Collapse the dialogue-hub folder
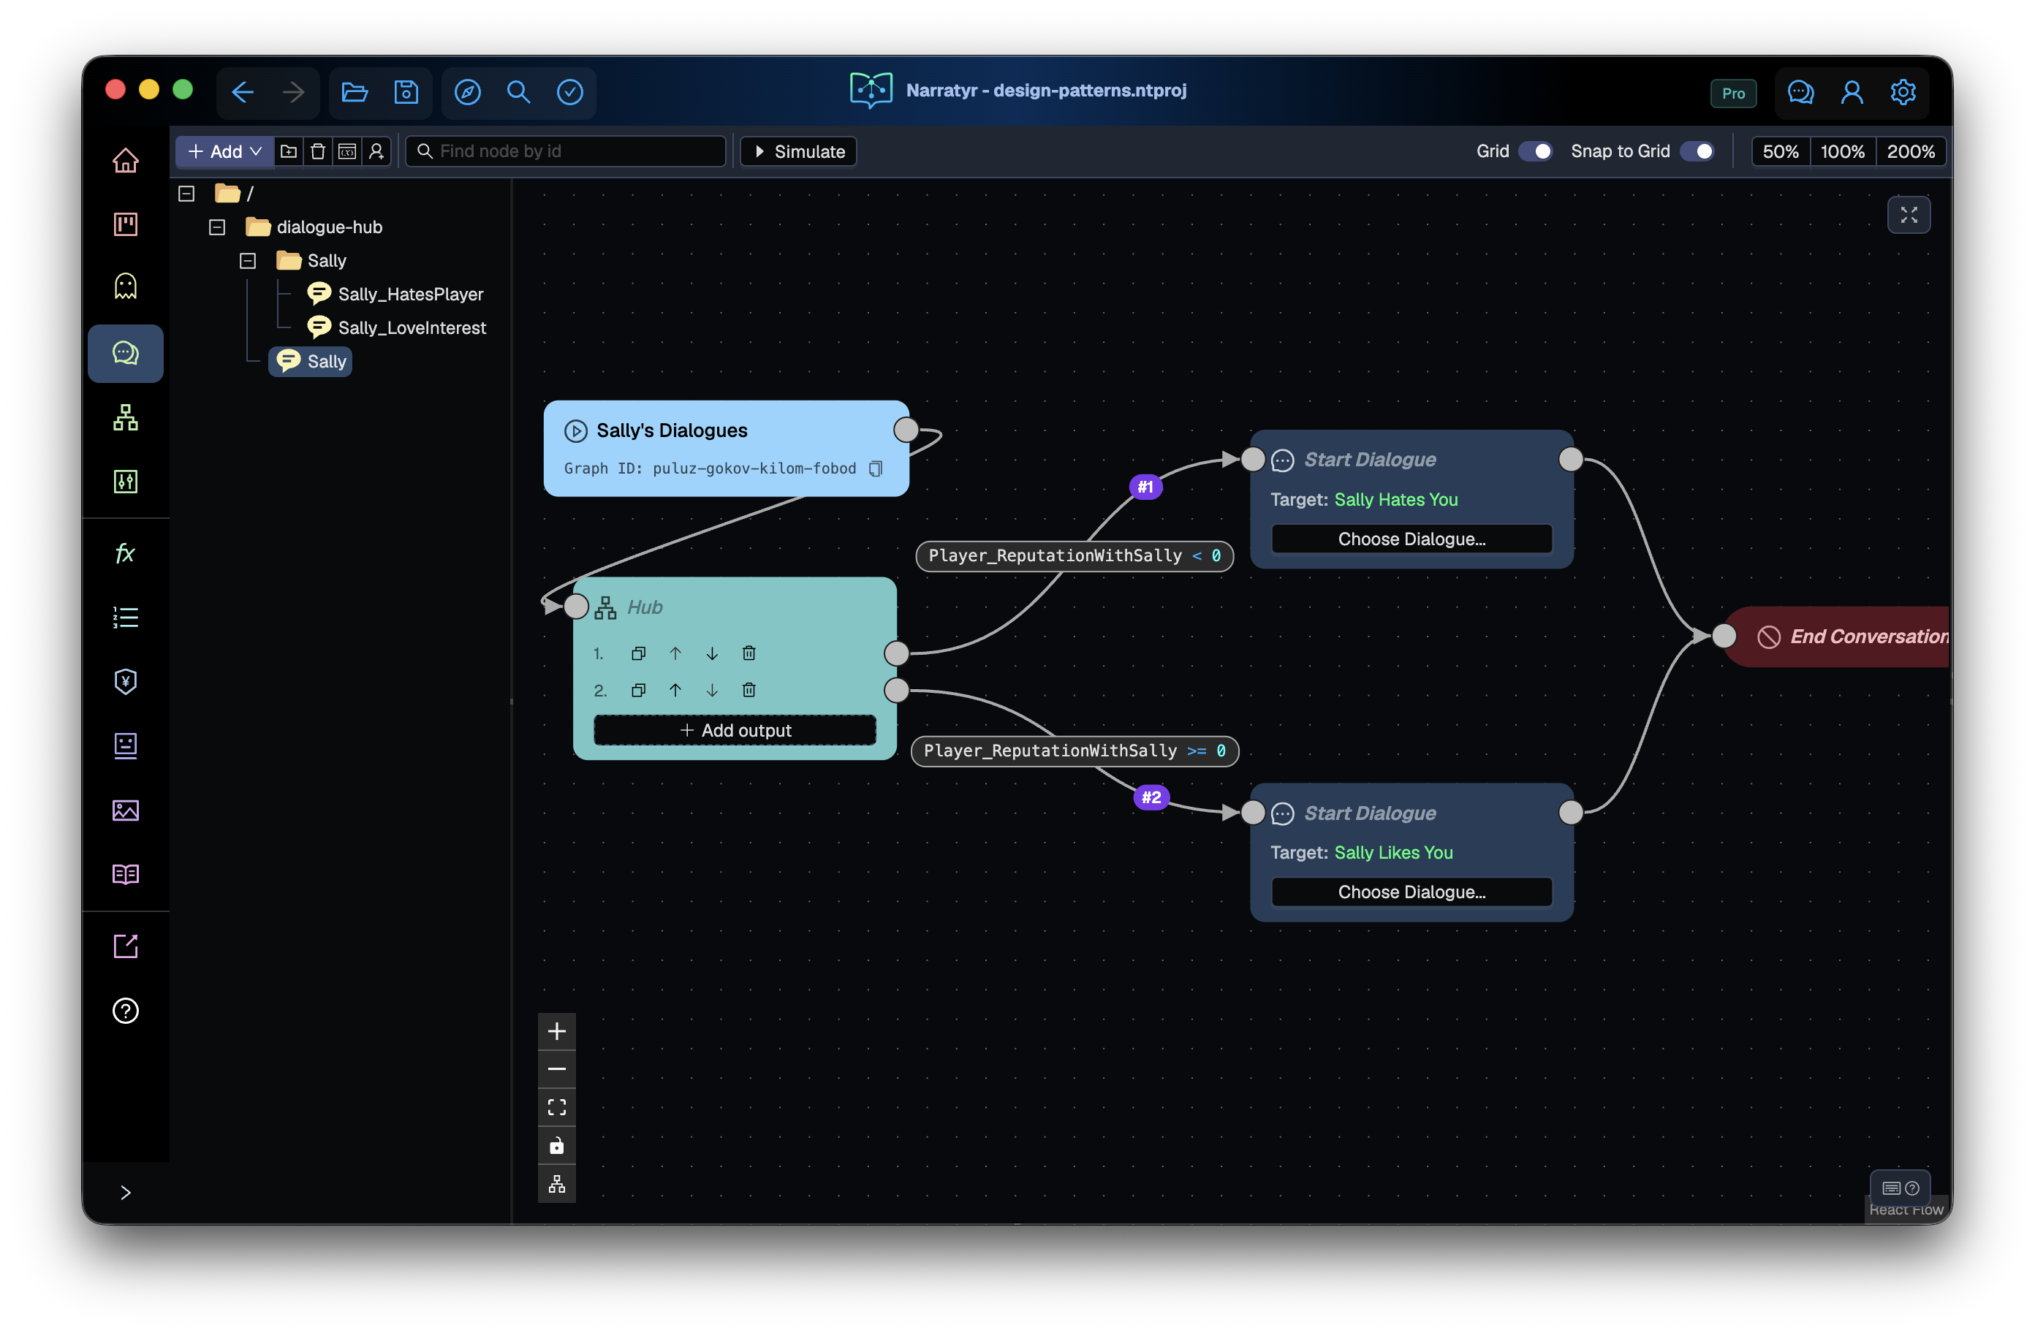 click(x=217, y=227)
